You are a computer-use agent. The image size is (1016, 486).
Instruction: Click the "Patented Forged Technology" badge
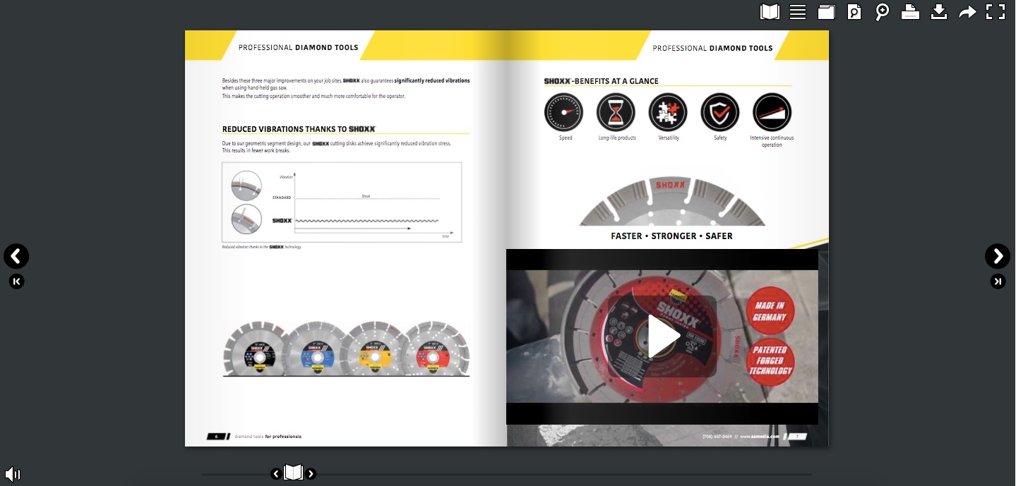[x=772, y=361]
